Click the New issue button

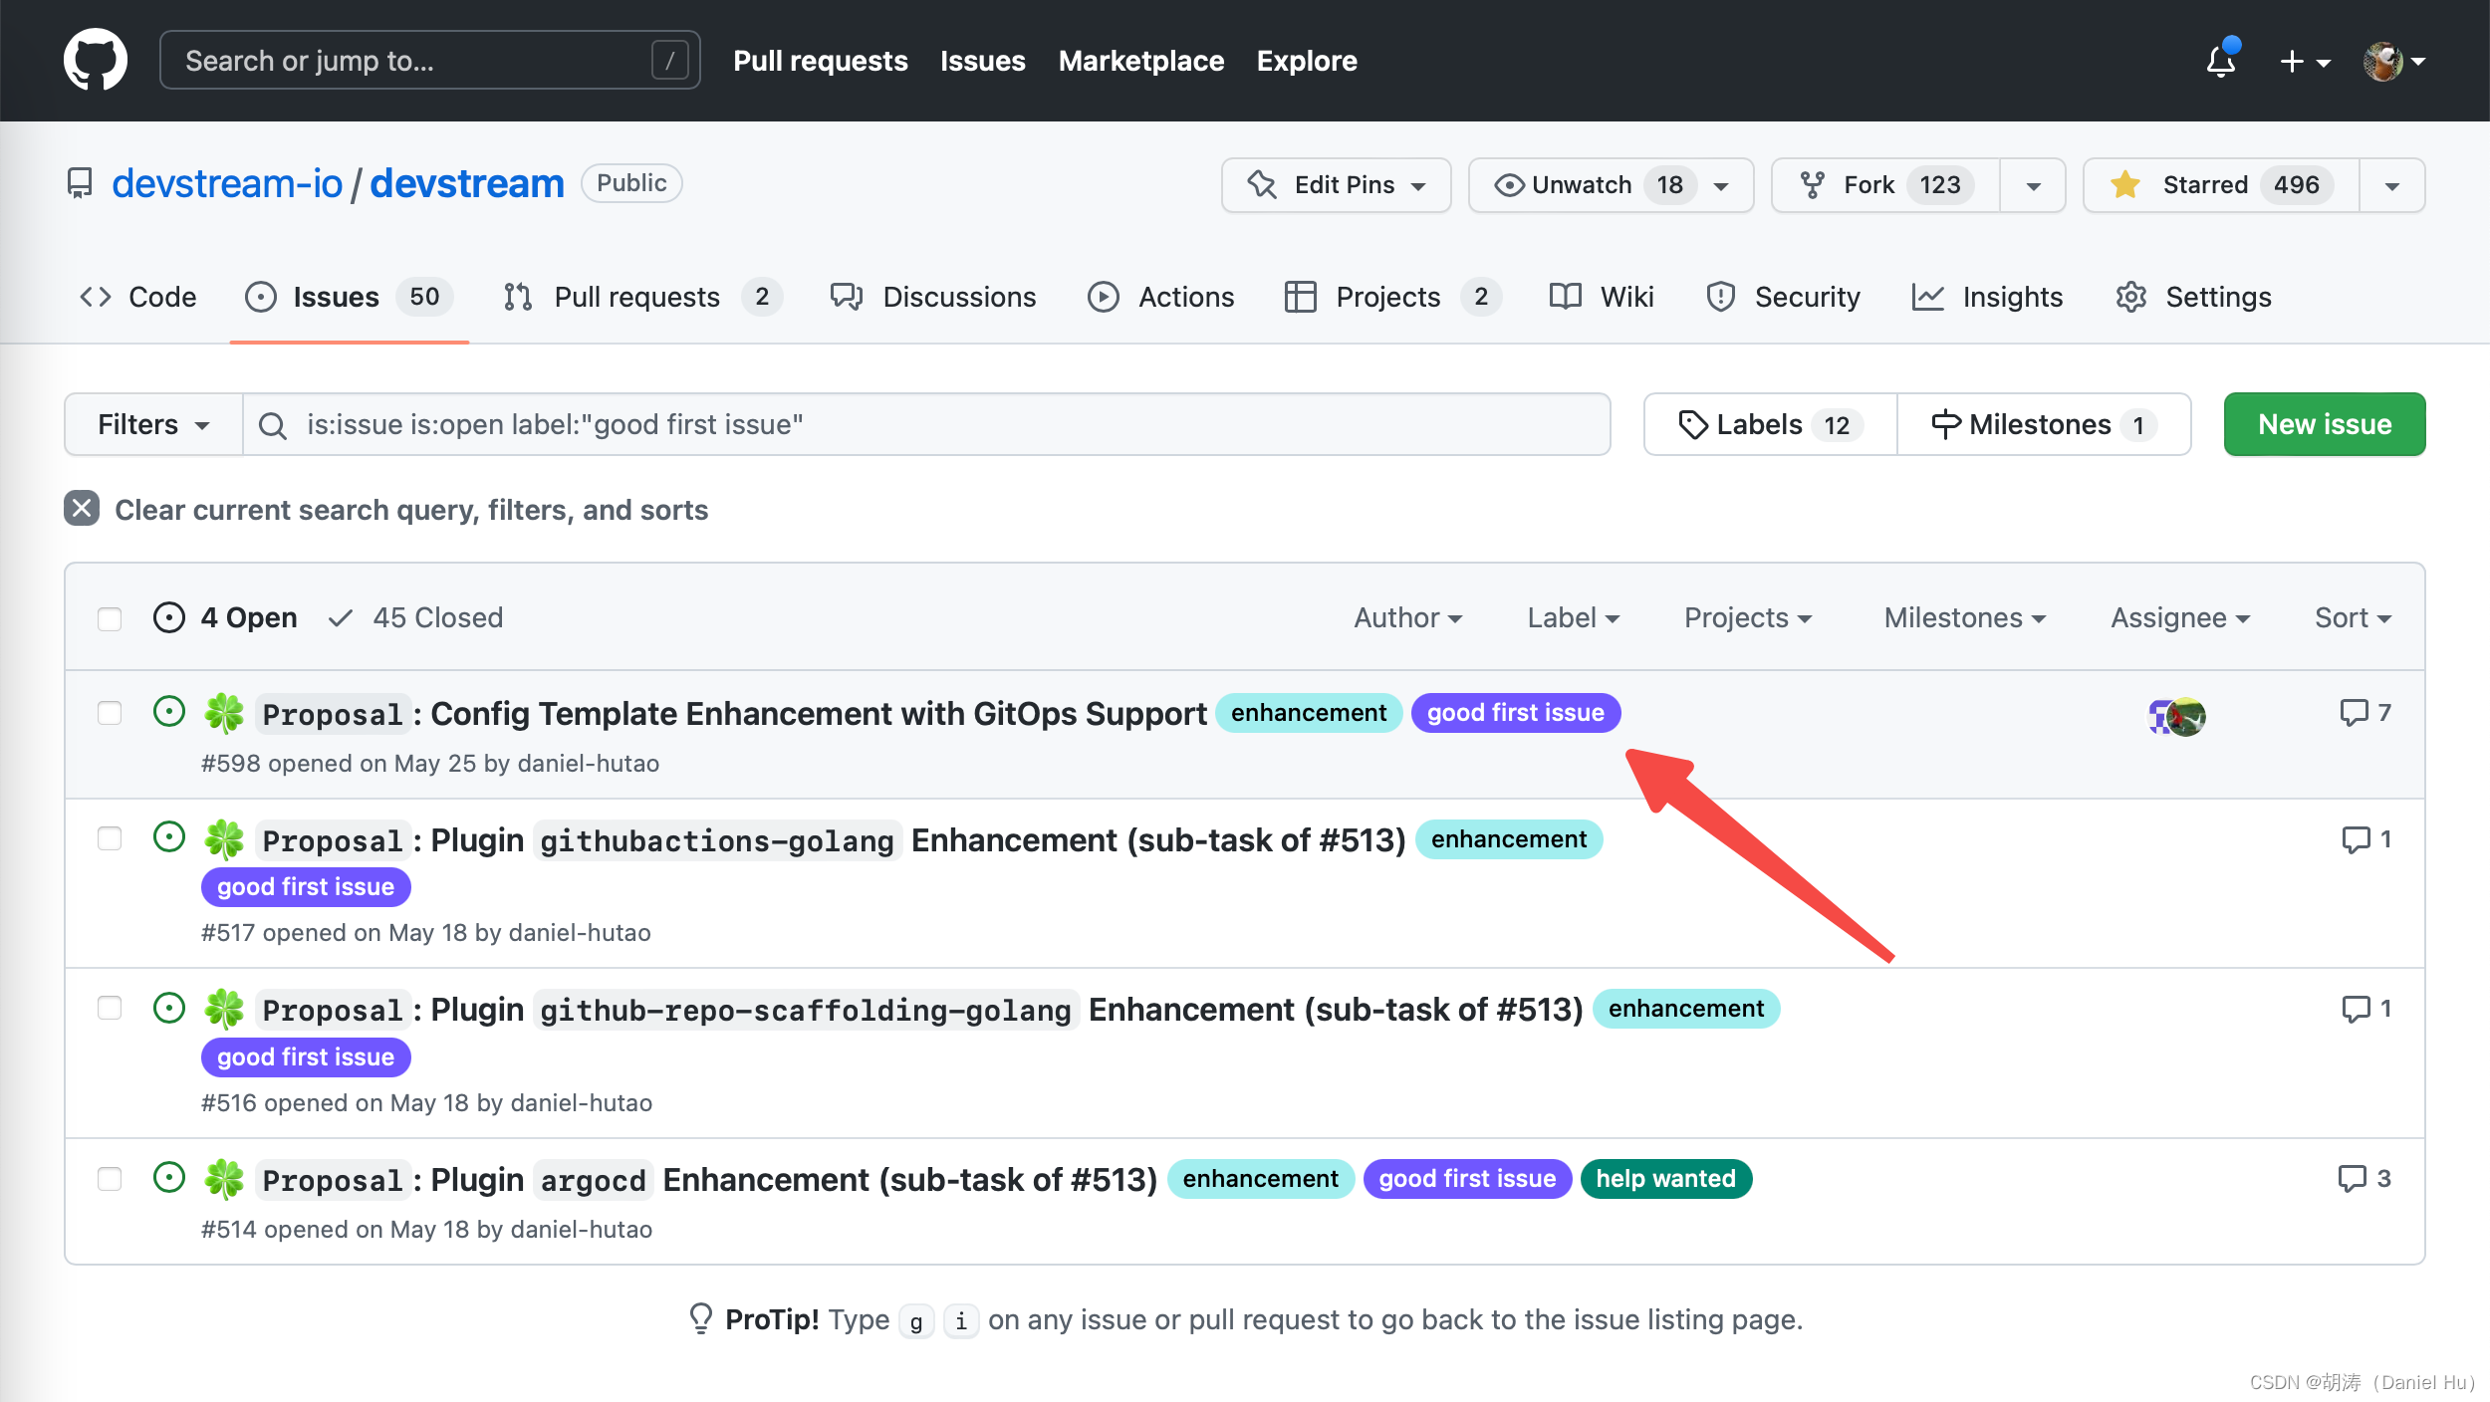click(2324, 422)
